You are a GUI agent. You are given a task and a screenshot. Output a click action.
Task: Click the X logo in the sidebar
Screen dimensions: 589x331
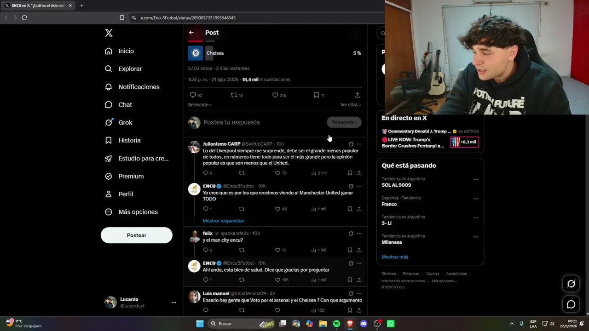point(109,33)
